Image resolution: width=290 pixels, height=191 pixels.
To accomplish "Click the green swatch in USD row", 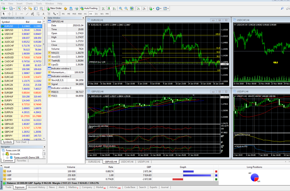I will tap(216, 179).
